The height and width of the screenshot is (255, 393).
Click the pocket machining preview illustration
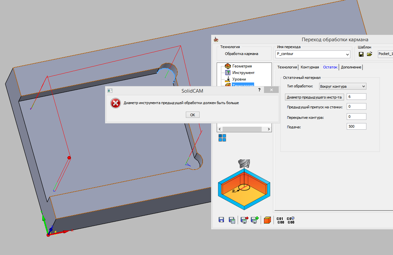coord(244,185)
